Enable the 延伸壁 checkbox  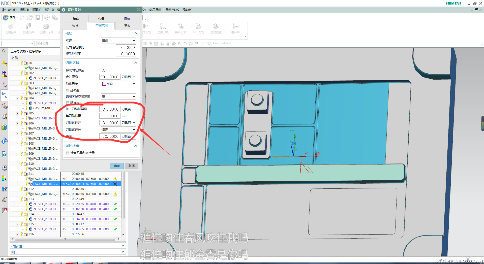coord(67,90)
